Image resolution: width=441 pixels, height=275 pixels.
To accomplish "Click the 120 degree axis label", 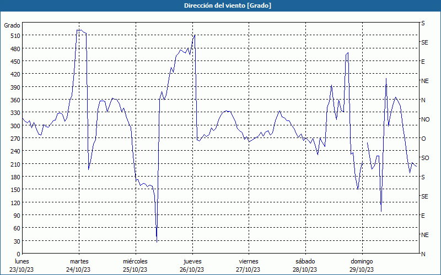I will point(15,202).
